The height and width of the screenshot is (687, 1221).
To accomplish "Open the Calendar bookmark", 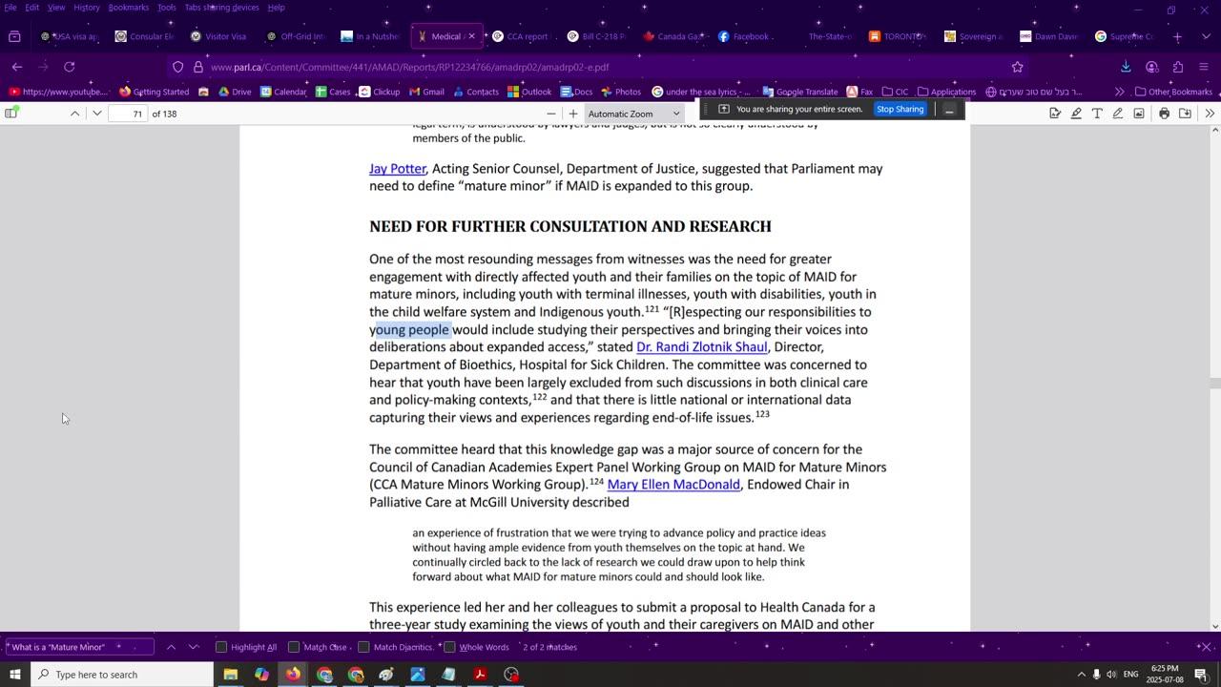I will pyautogui.click(x=282, y=92).
